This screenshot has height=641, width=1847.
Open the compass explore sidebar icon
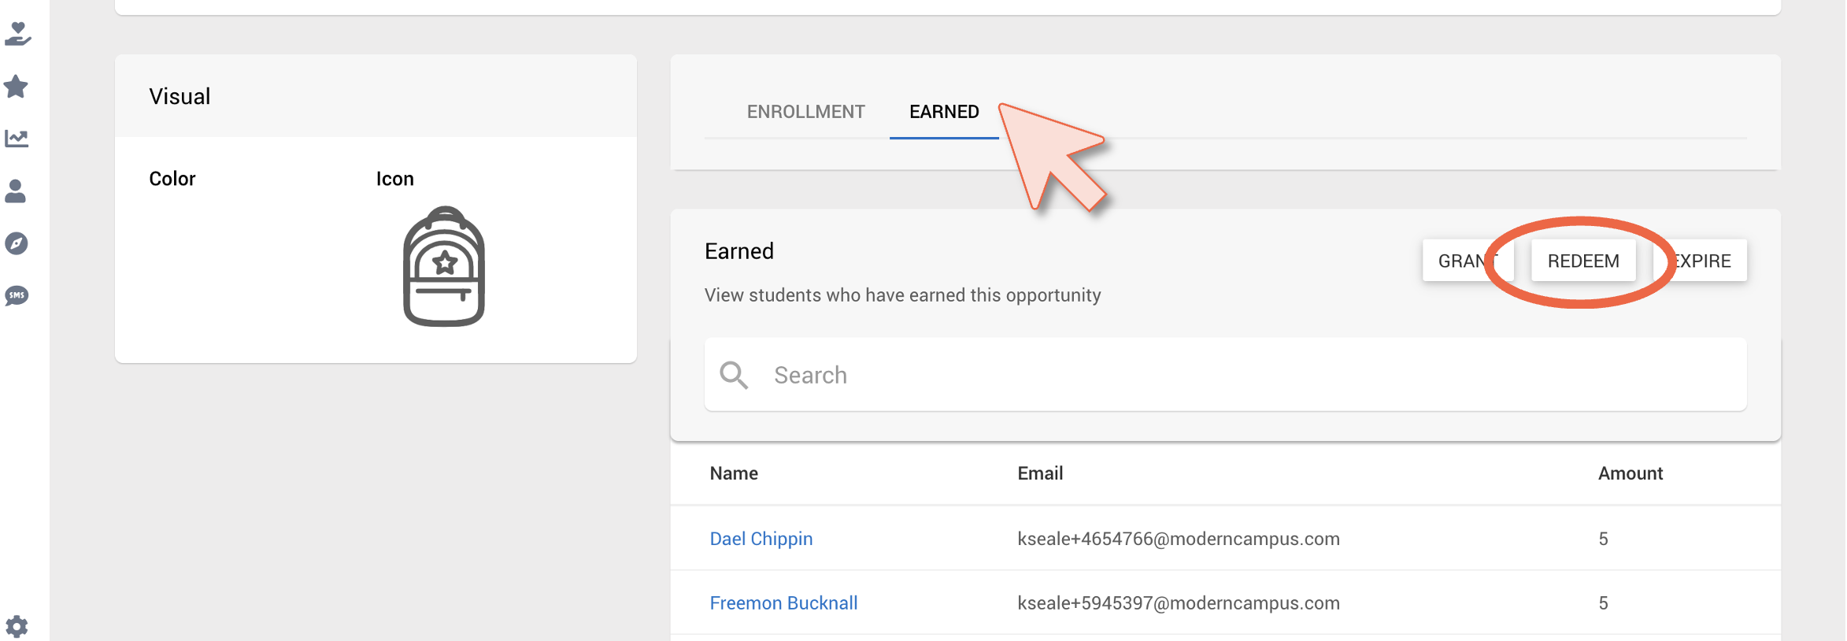(17, 243)
